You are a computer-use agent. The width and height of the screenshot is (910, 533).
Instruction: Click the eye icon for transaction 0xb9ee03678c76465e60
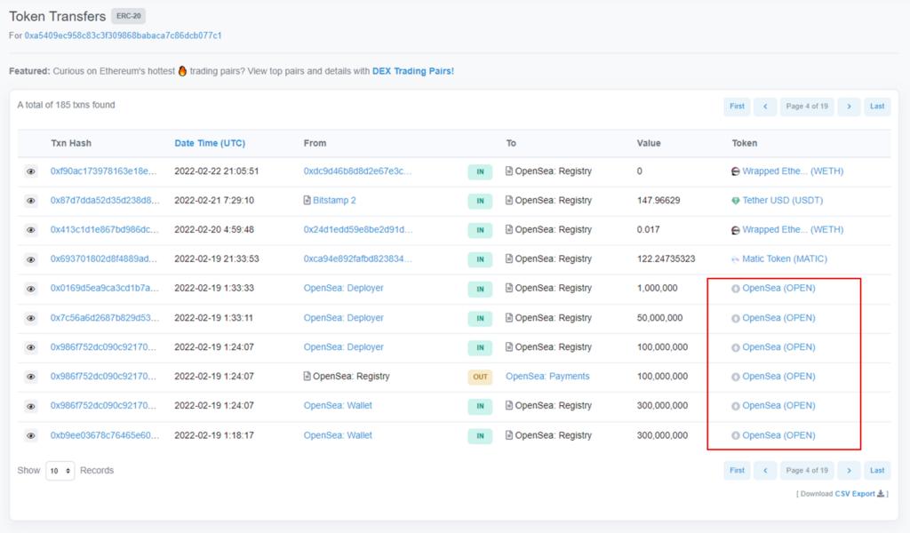(x=31, y=436)
